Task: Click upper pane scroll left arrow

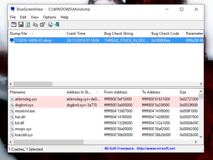Action: click(11, 84)
